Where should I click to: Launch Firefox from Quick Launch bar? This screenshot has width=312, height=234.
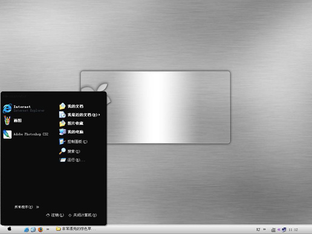click(41, 229)
